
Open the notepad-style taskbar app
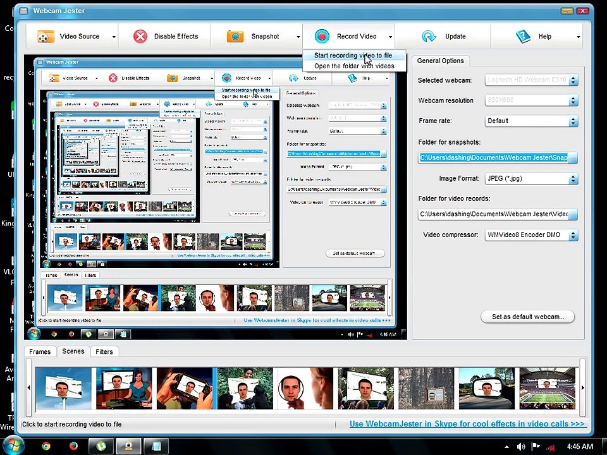click(156, 446)
